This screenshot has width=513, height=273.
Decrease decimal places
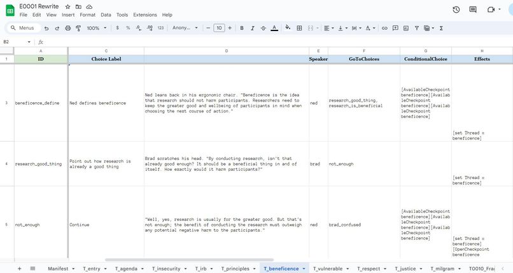click(x=139, y=28)
